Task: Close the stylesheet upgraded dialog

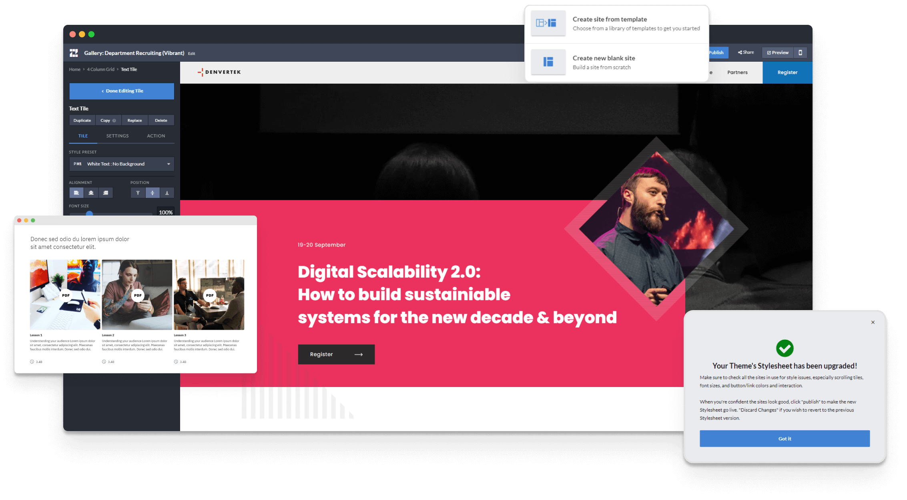Action: (x=873, y=322)
